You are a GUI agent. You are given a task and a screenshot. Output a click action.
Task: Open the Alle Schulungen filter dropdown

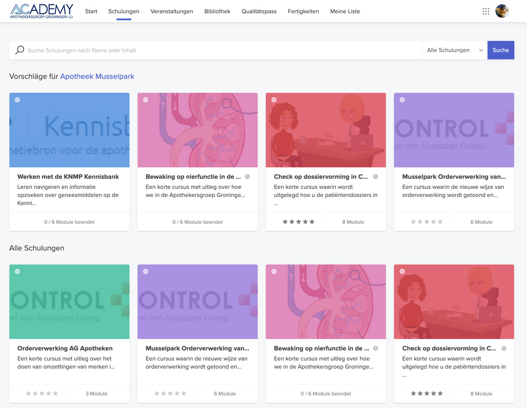[x=455, y=50]
